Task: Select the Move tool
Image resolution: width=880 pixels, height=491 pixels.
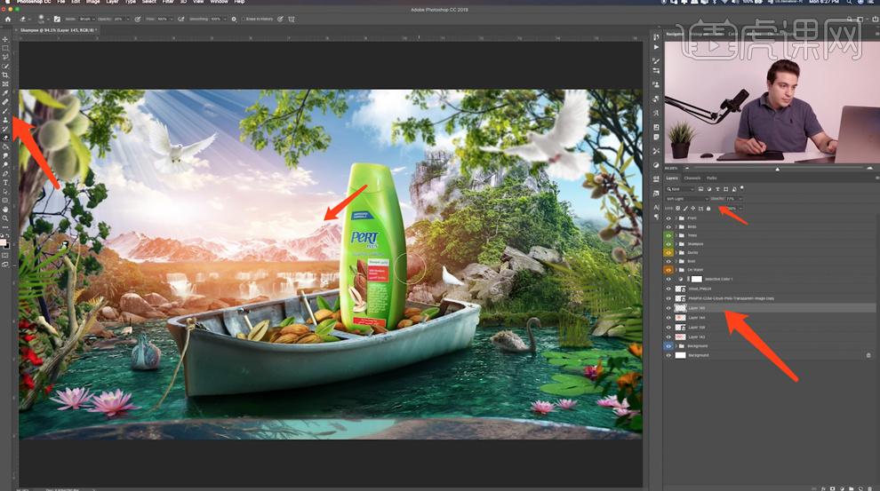Action: (x=5, y=39)
